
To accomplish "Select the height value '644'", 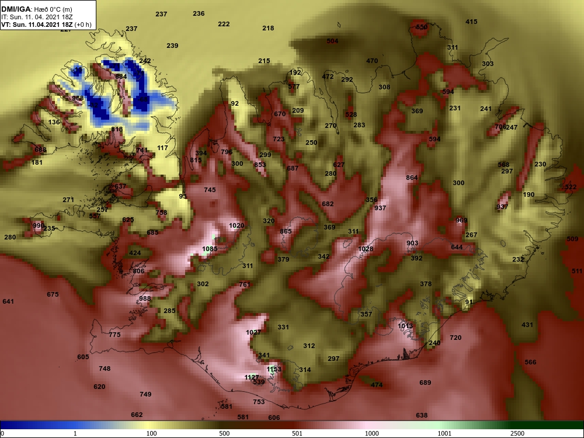I will coord(457,247).
